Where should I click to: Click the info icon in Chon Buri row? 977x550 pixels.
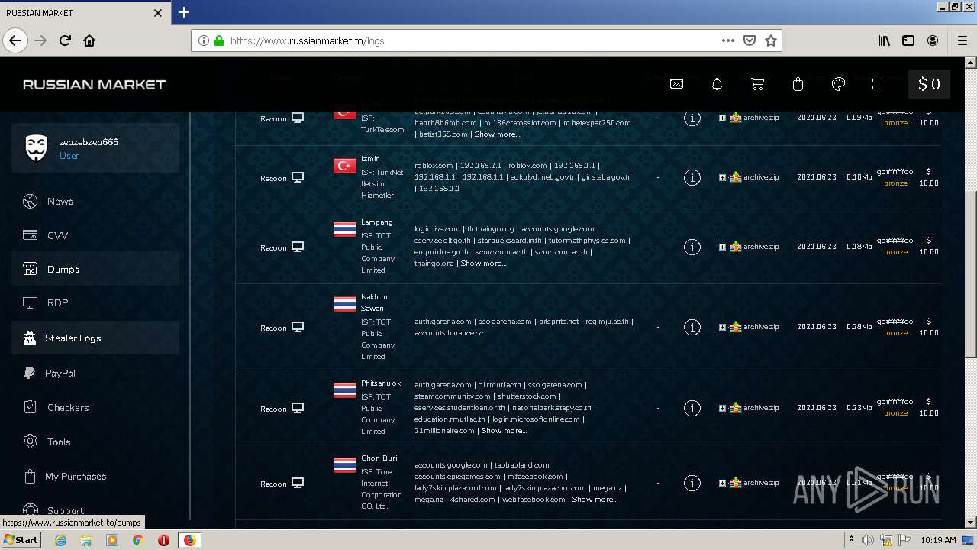tap(692, 483)
